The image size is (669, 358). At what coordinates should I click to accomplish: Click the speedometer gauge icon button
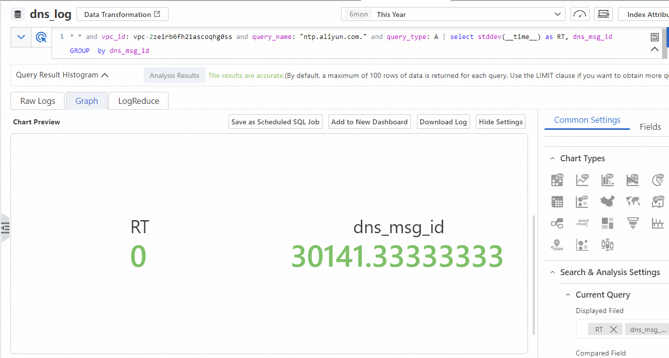(x=580, y=14)
